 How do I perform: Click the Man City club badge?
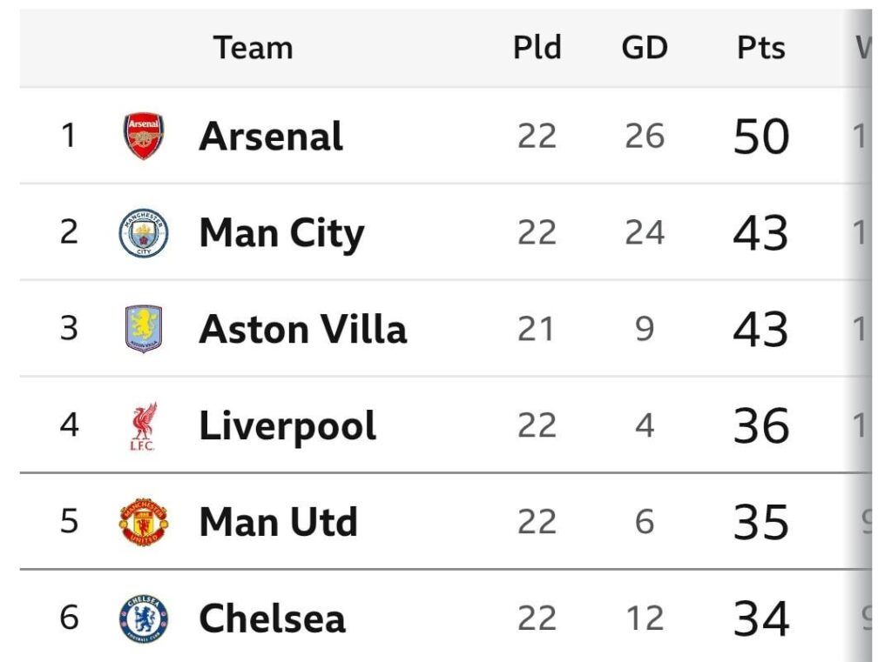144,233
